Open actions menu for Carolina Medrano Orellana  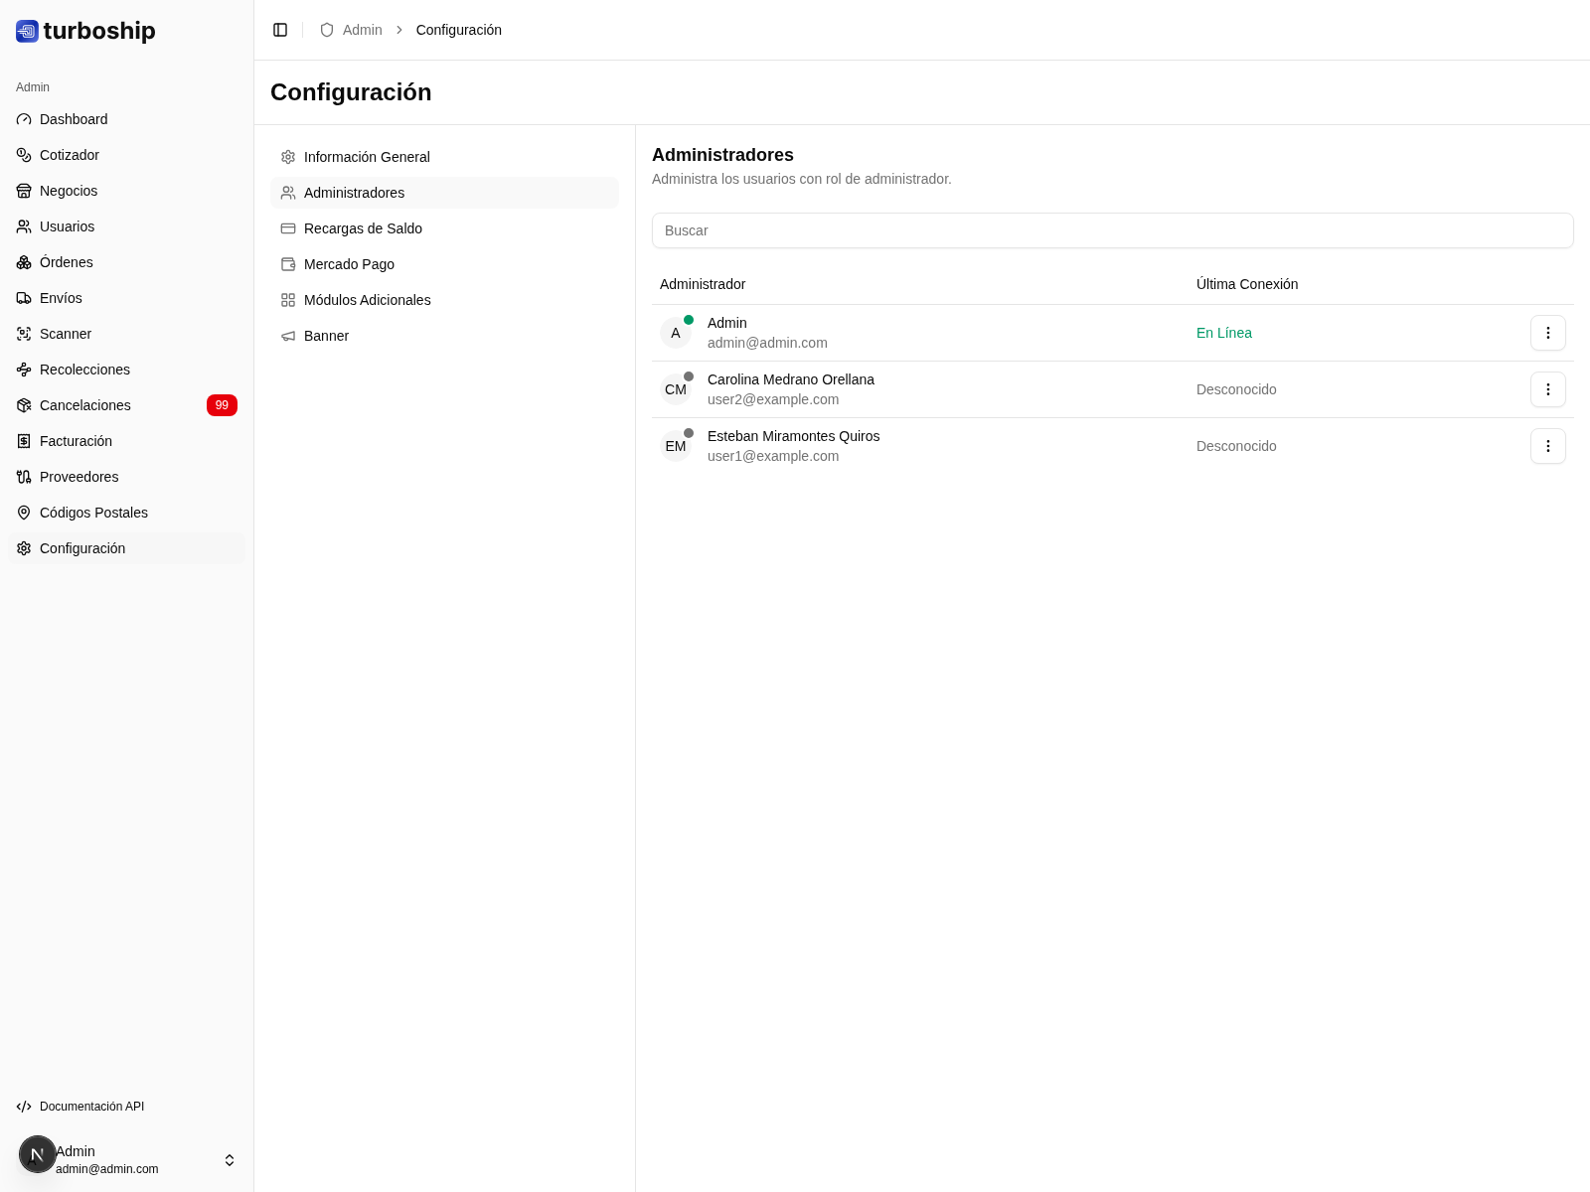(x=1547, y=389)
